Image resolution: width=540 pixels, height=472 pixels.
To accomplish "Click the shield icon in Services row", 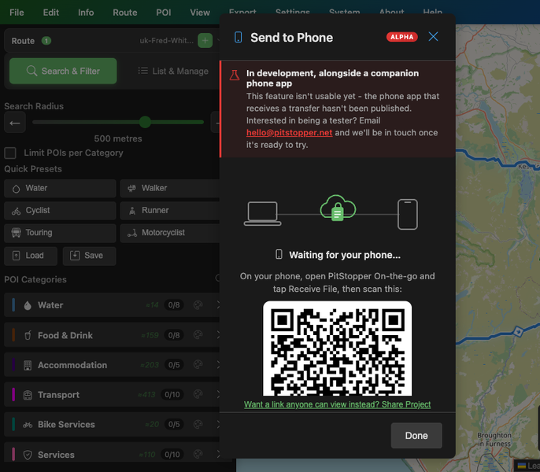I will pyautogui.click(x=28, y=455).
